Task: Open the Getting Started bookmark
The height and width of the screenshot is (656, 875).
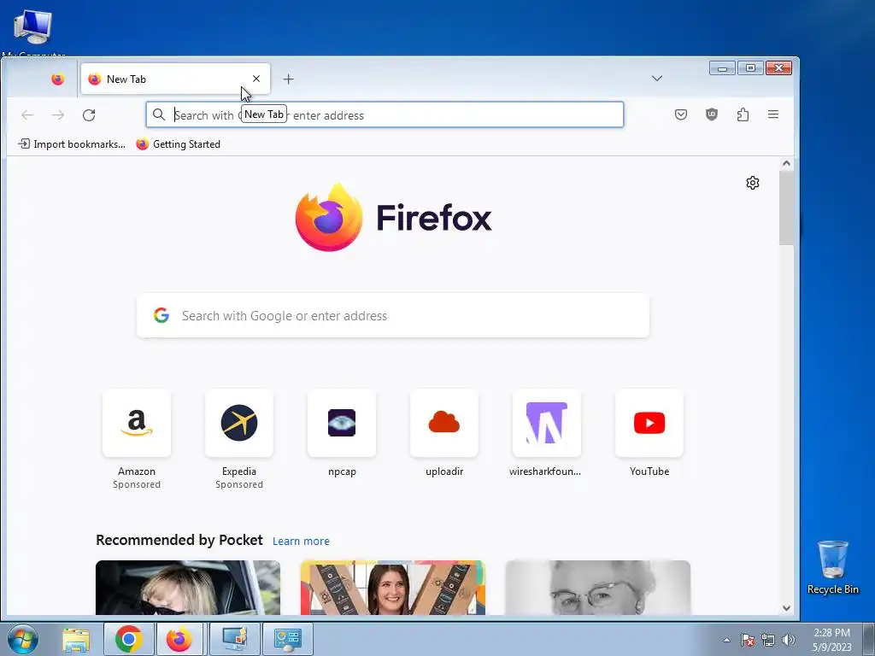Action: tap(179, 143)
